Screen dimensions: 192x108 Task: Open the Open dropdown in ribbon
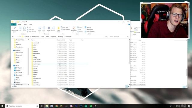click(80, 27)
